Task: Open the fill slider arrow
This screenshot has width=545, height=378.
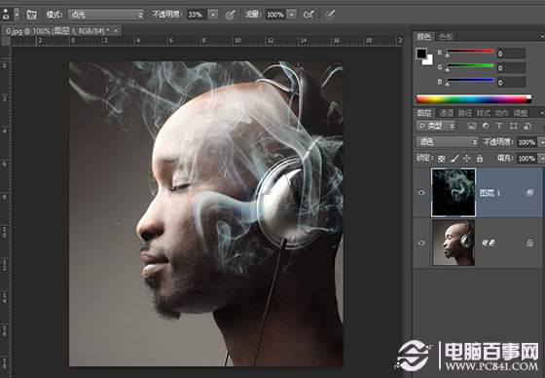Action: (541, 159)
